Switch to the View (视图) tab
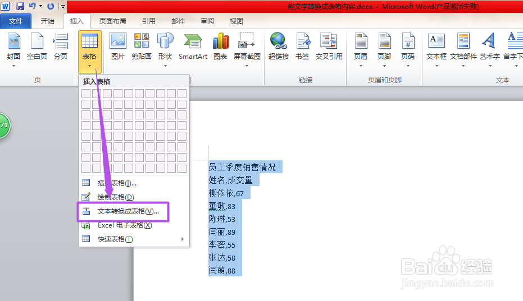Image resolution: width=523 pixels, height=301 pixels. (236, 21)
